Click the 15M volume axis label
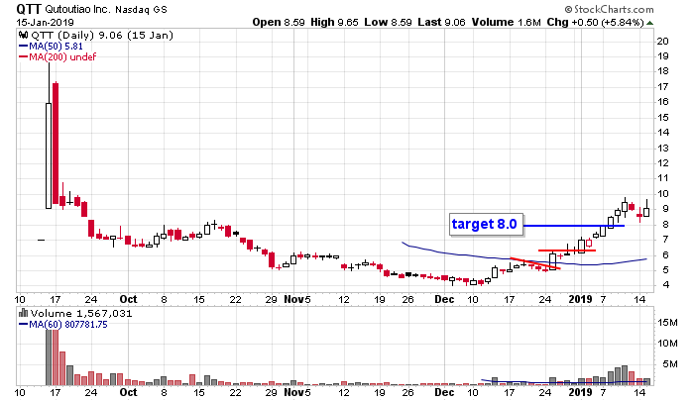The width and height of the screenshot is (694, 401). [667, 323]
